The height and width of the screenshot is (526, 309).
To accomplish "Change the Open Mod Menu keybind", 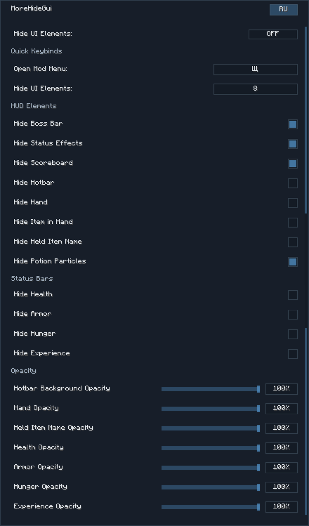I will [x=255, y=69].
